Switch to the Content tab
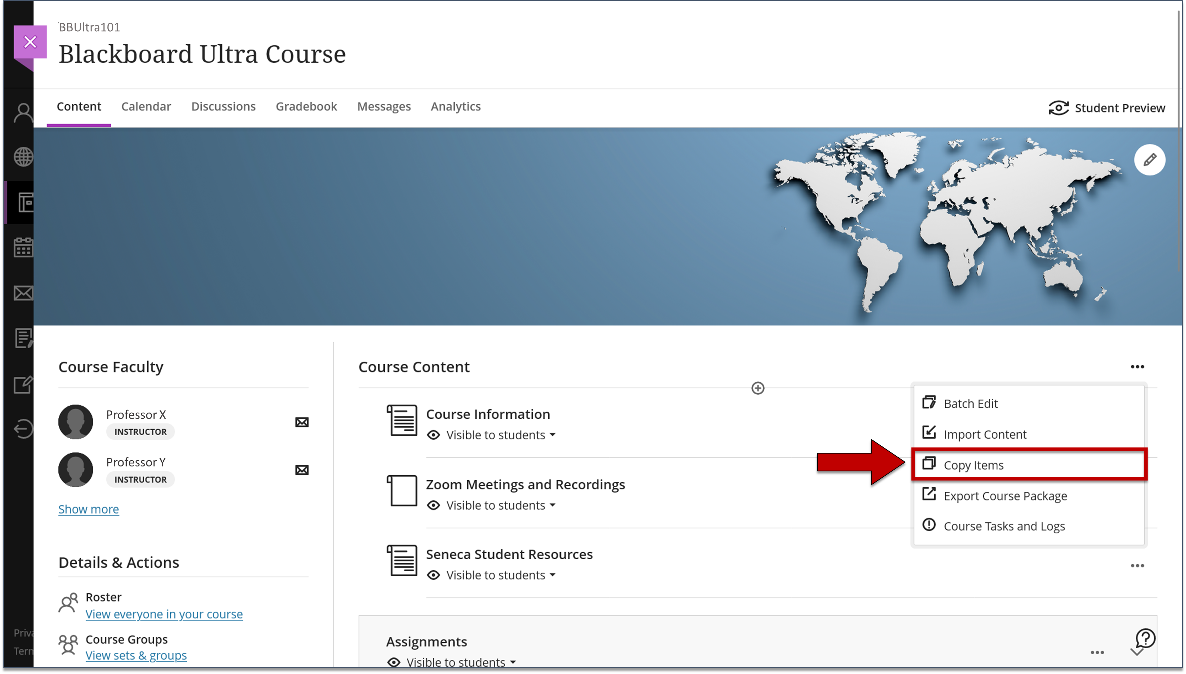This screenshot has width=1186, height=674. pyautogui.click(x=79, y=107)
